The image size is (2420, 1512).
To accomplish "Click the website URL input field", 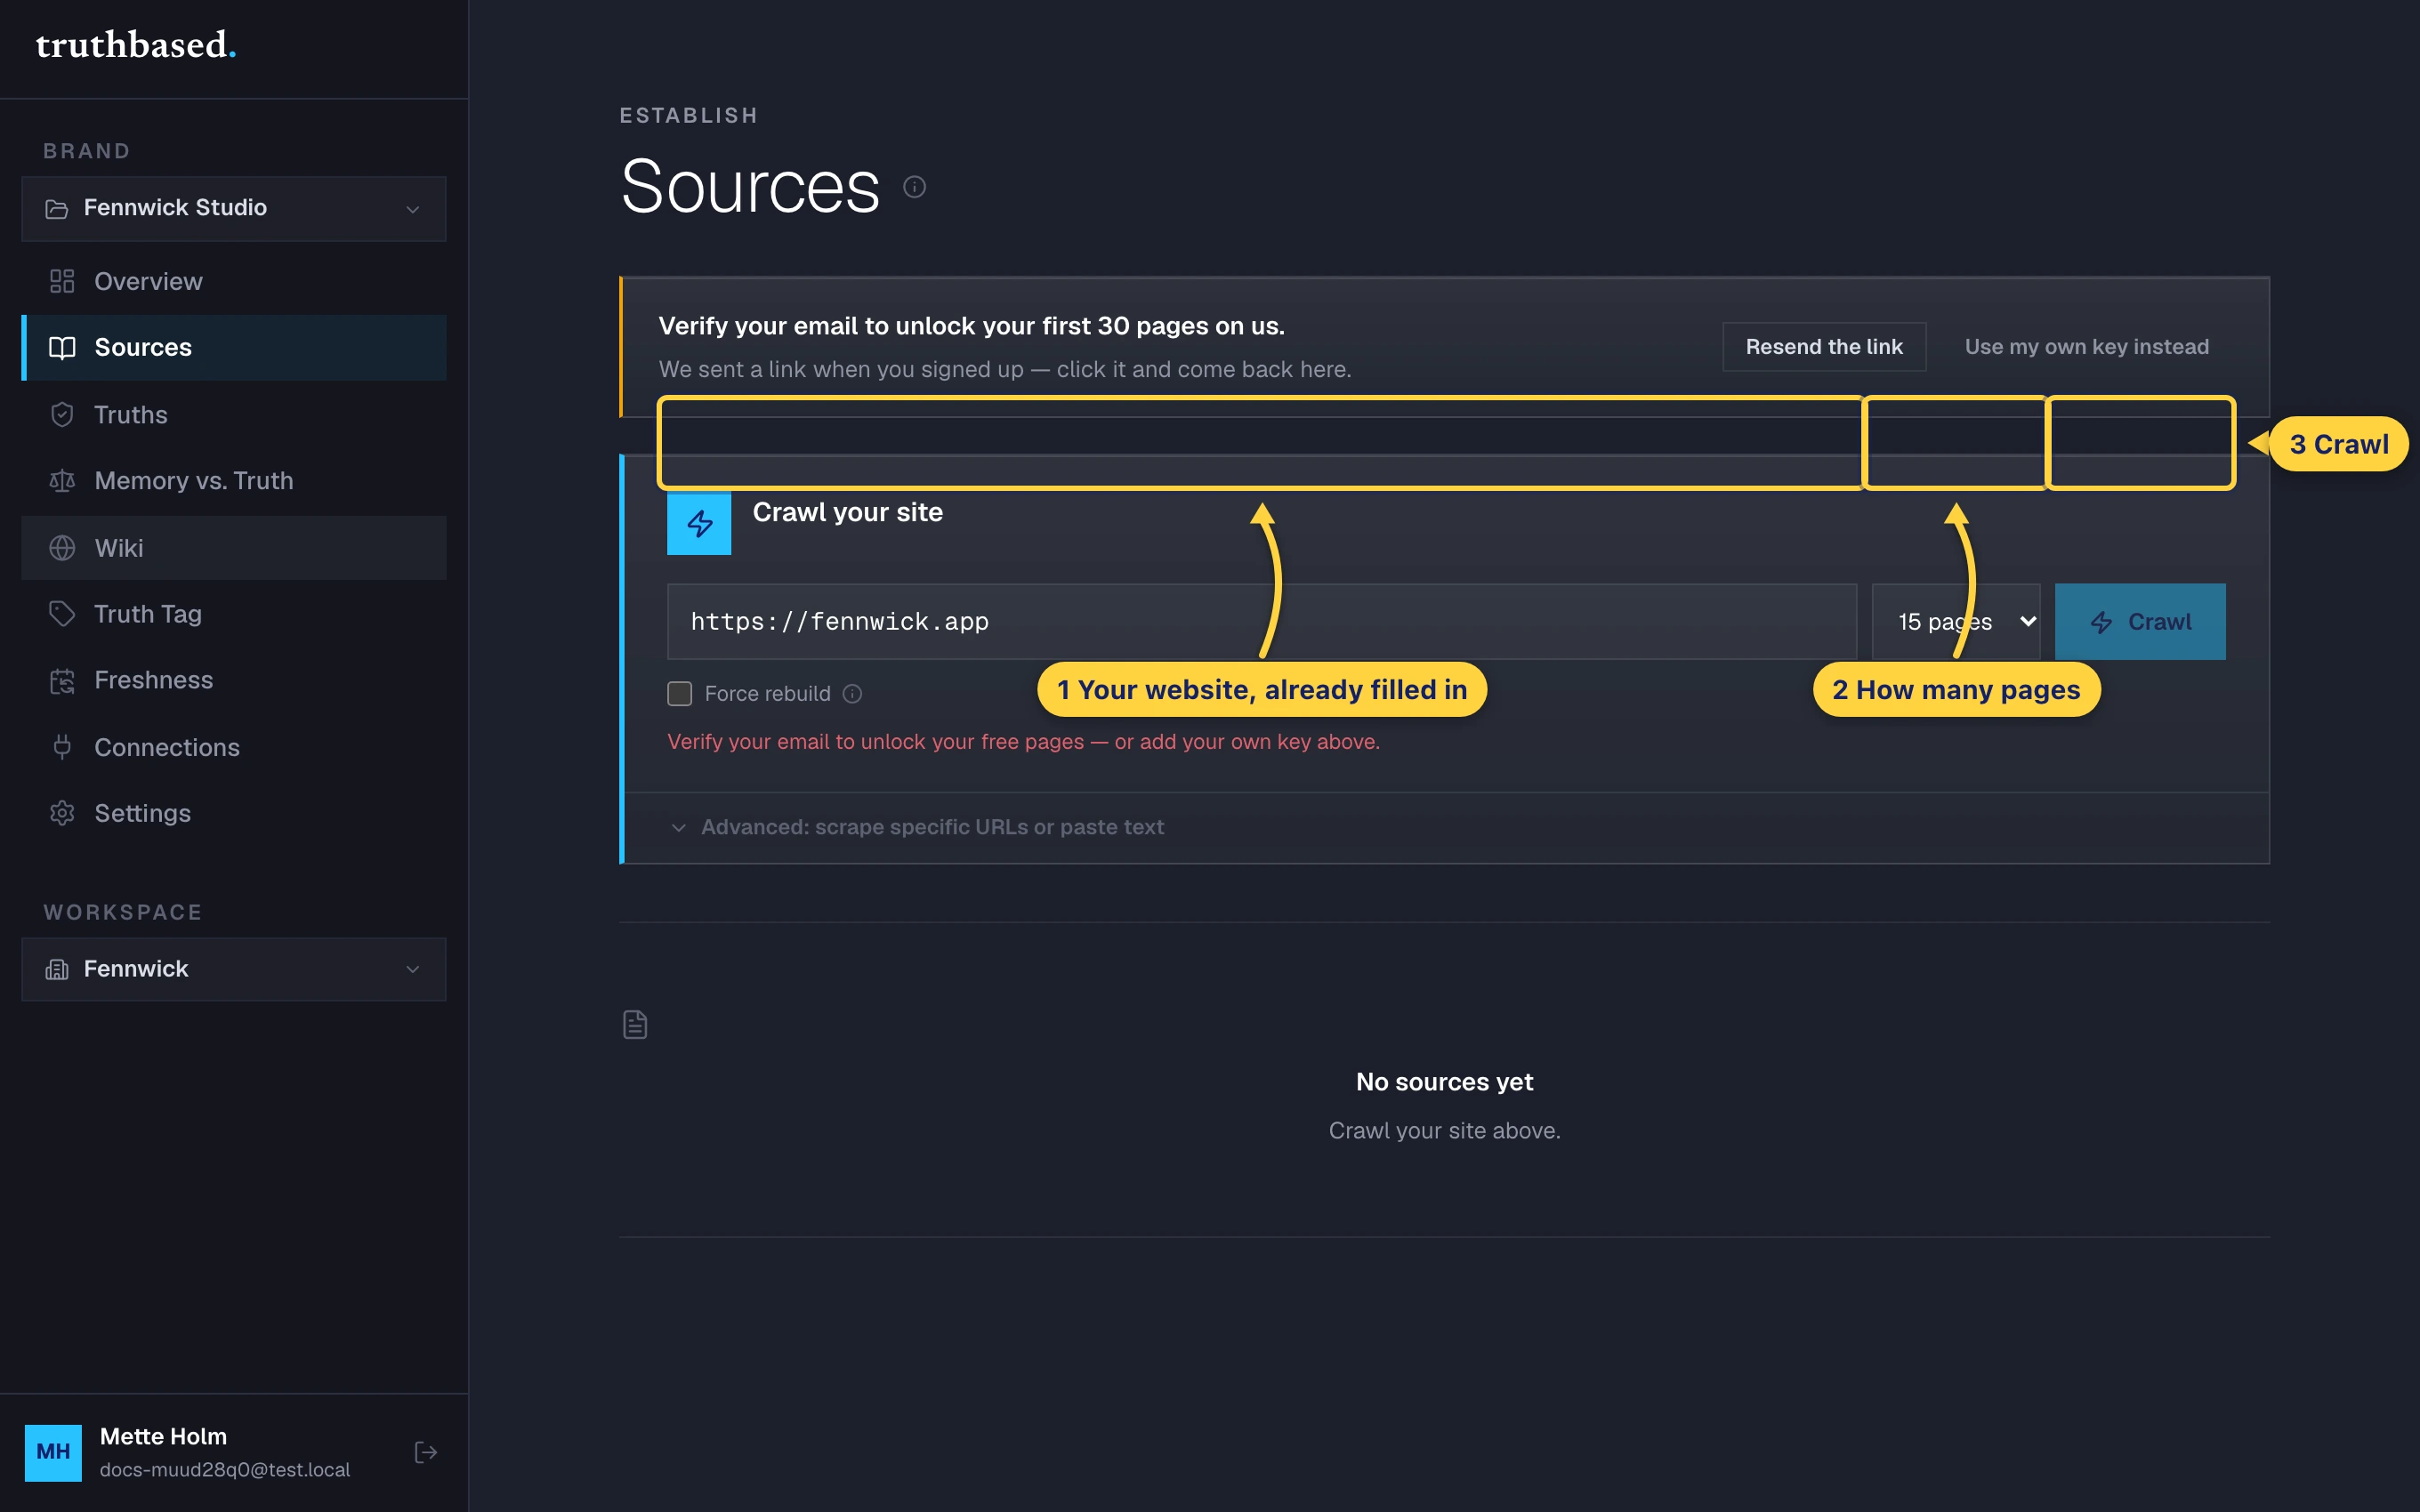I will pos(1262,622).
